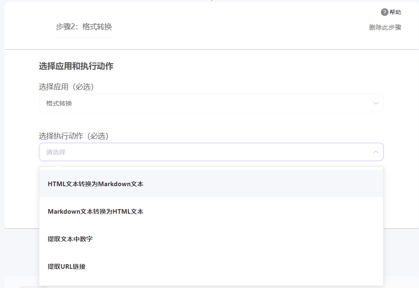This screenshot has width=419, height=288.
Task: Click the 选择执行动作（必选） label
Action: pos(74,136)
